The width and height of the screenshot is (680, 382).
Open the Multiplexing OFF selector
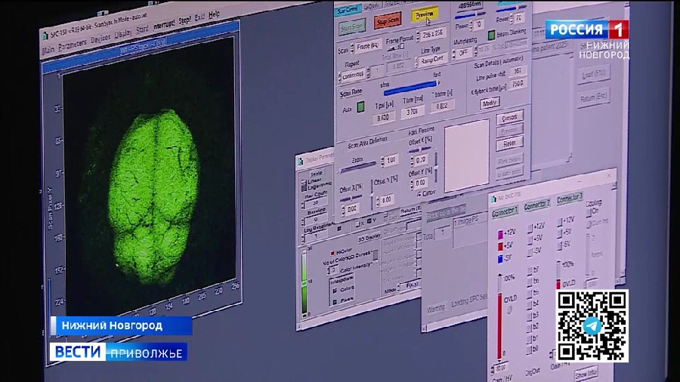point(463,54)
